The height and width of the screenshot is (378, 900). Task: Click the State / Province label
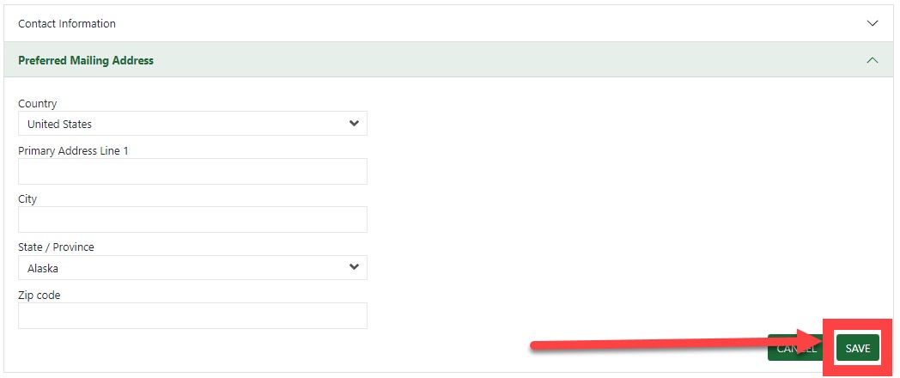pyautogui.click(x=56, y=247)
